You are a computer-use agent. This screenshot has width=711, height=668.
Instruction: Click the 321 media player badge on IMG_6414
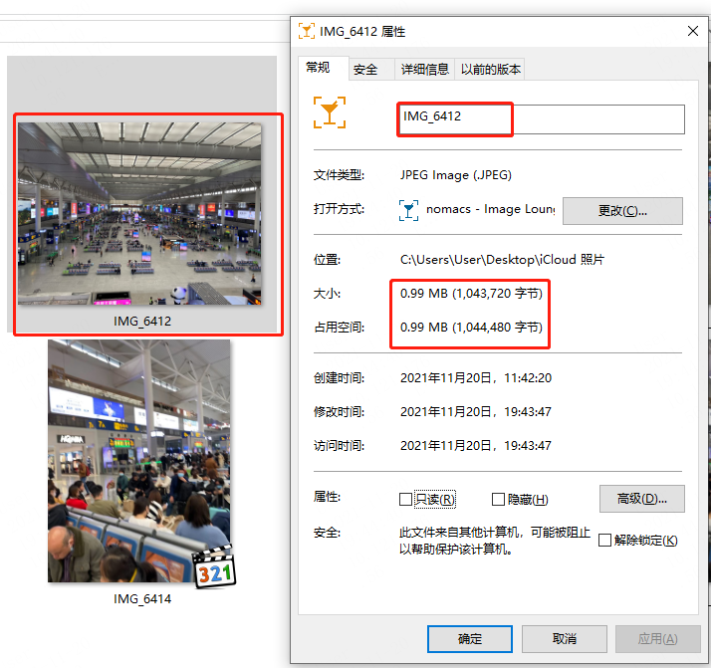tap(214, 567)
